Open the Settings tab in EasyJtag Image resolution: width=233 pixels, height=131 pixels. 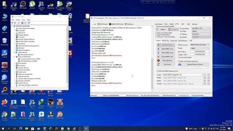tap(194, 24)
